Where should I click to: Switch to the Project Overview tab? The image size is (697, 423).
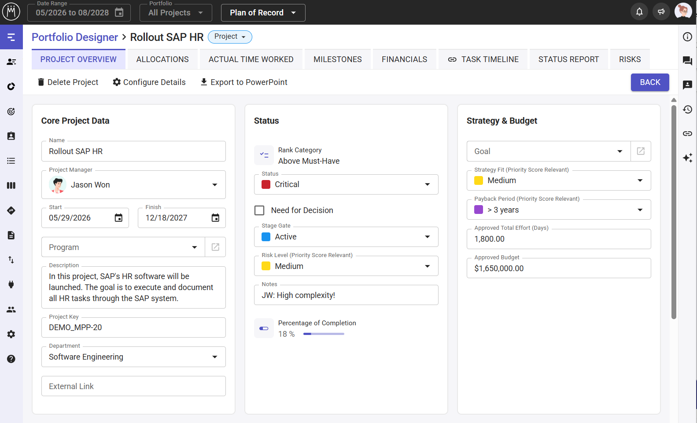(x=78, y=59)
